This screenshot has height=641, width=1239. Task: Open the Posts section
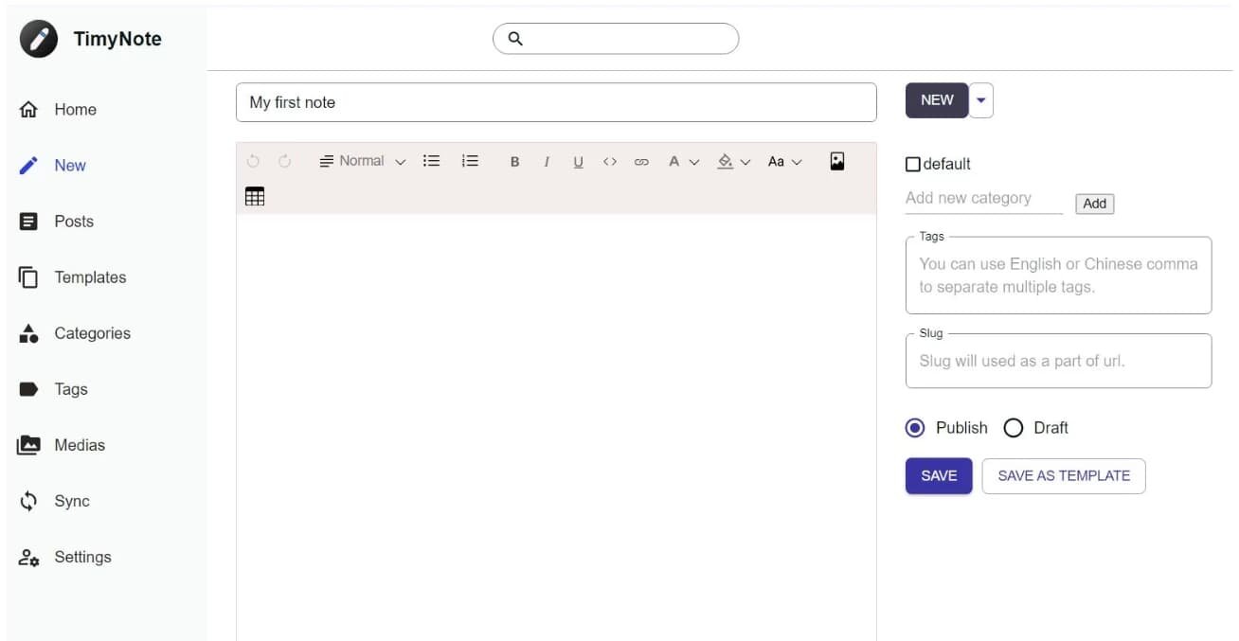click(x=72, y=222)
